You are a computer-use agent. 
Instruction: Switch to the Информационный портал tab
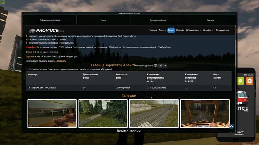pos(50,20)
